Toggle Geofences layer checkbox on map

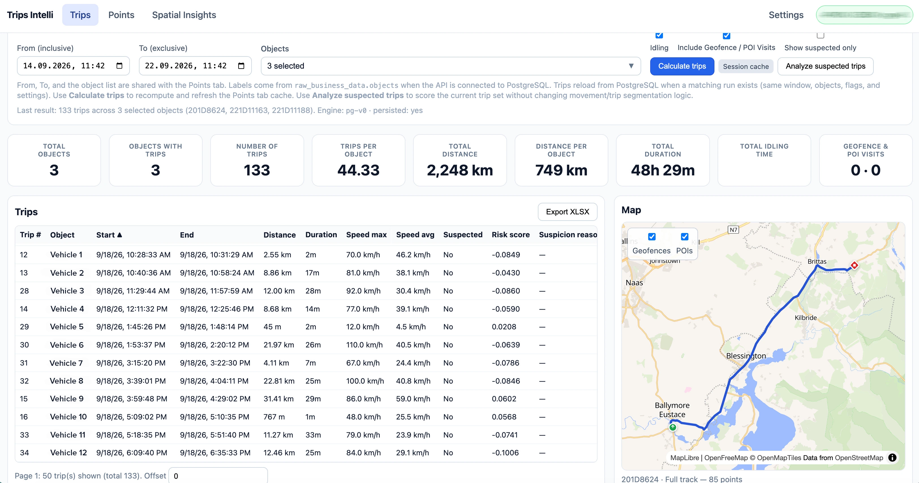pyautogui.click(x=651, y=237)
